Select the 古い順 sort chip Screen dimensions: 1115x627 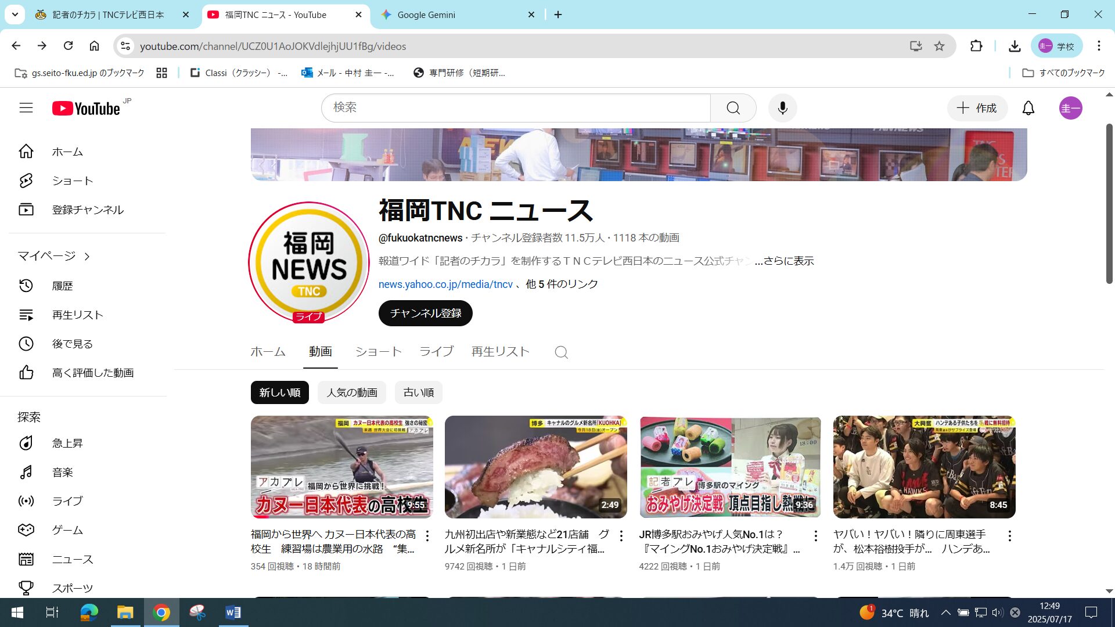tap(418, 392)
